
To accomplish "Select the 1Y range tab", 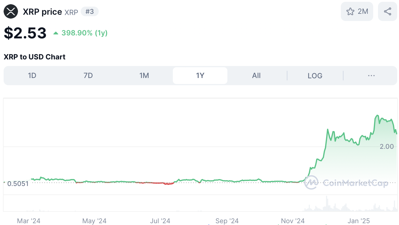I will coord(200,76).
